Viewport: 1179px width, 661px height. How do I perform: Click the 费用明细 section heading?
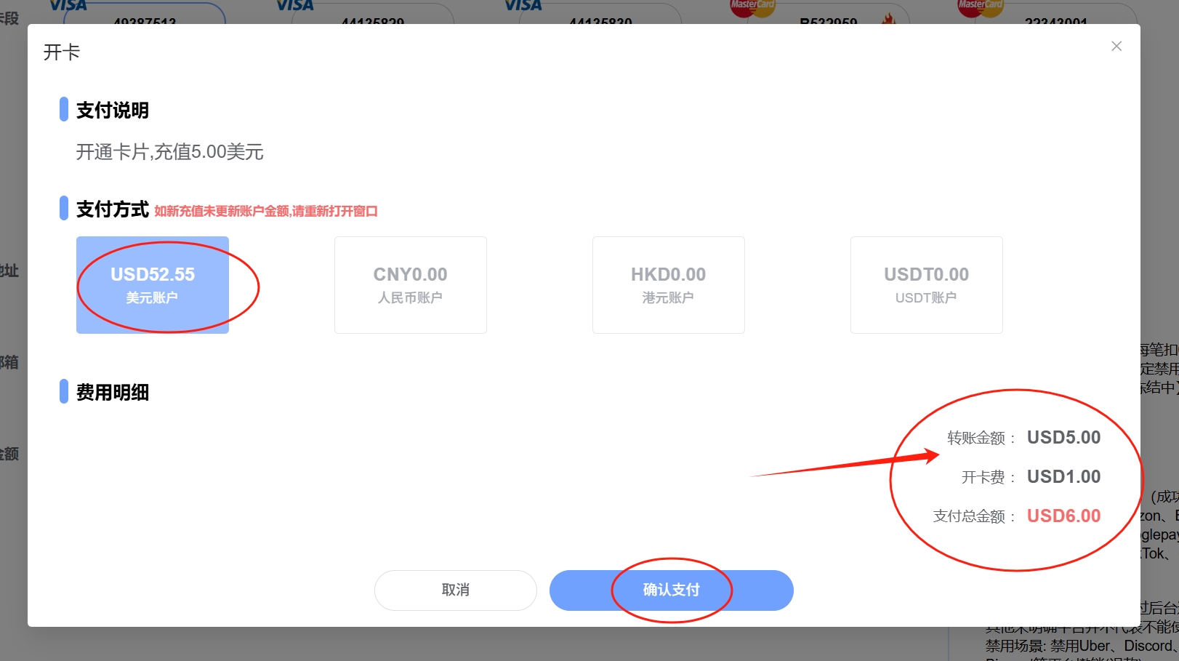[113, 393]
